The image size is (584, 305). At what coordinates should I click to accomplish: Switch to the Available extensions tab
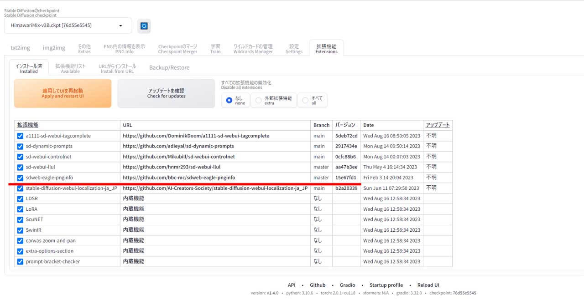70,68
